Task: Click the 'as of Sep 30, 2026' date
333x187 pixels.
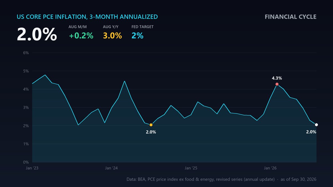Action: 299,180
